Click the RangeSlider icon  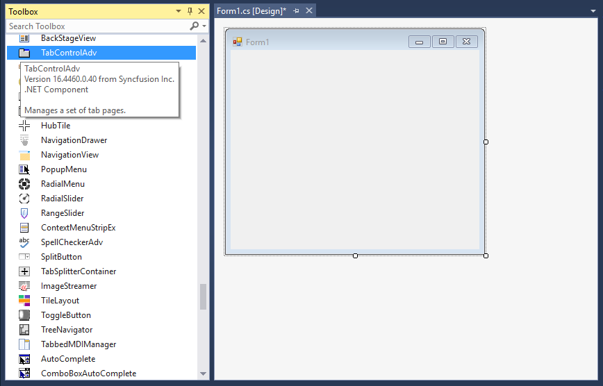(x=24, y=213)
